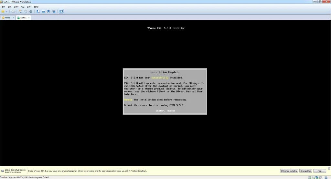Click the Change Disc button

click(305, 171)
